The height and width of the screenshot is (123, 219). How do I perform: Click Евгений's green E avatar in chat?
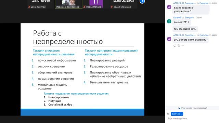point(169,21)
